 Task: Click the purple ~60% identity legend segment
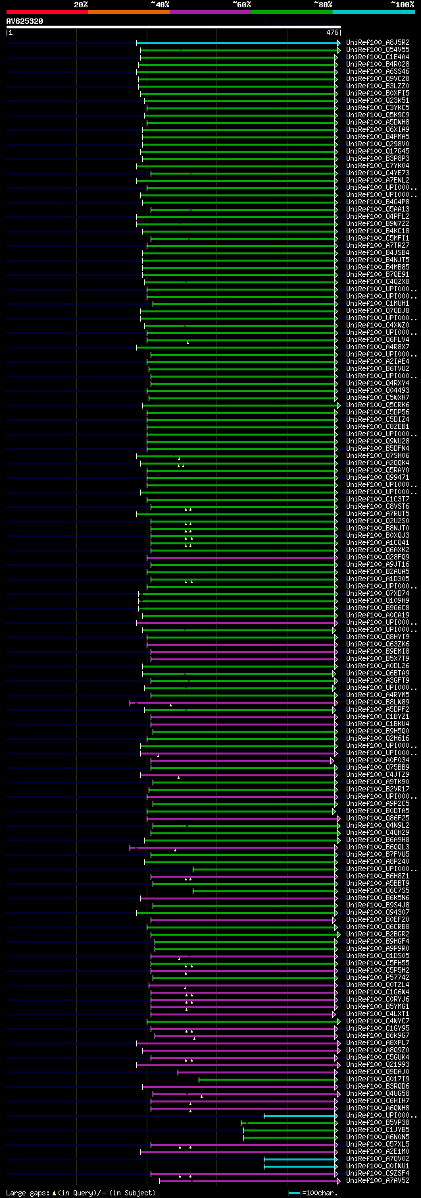click(x=210, y=11)
